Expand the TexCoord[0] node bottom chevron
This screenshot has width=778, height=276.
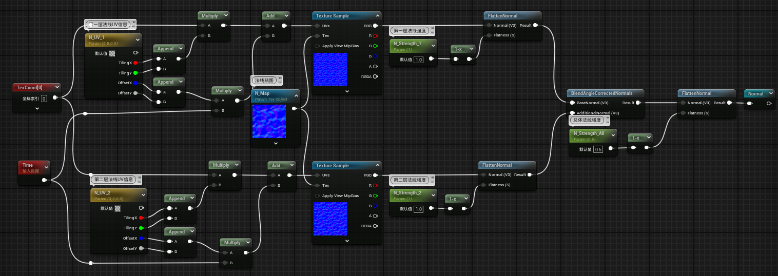click(37, 109)
